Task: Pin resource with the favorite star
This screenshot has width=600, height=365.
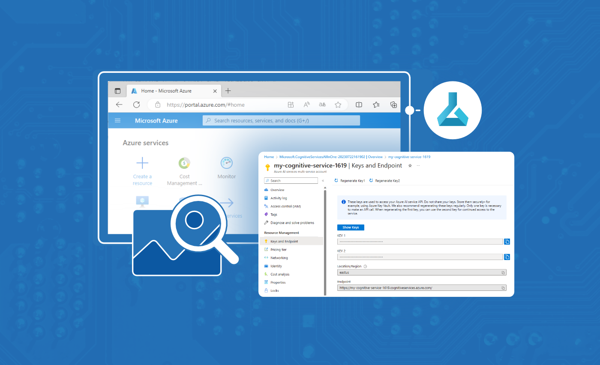Action: (410, 165)
